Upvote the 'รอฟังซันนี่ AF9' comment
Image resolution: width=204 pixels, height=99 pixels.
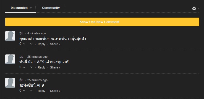24,91
